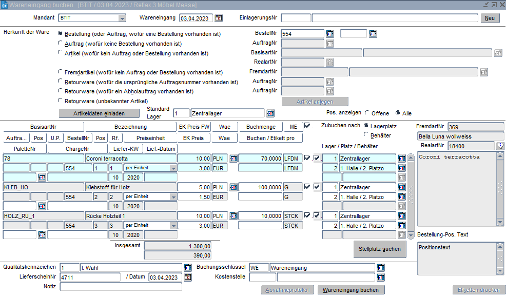Click the currency lookup icon in Coroni terracotta row
This screenshot has width=506, height=297.
click(x=233, y=159)
